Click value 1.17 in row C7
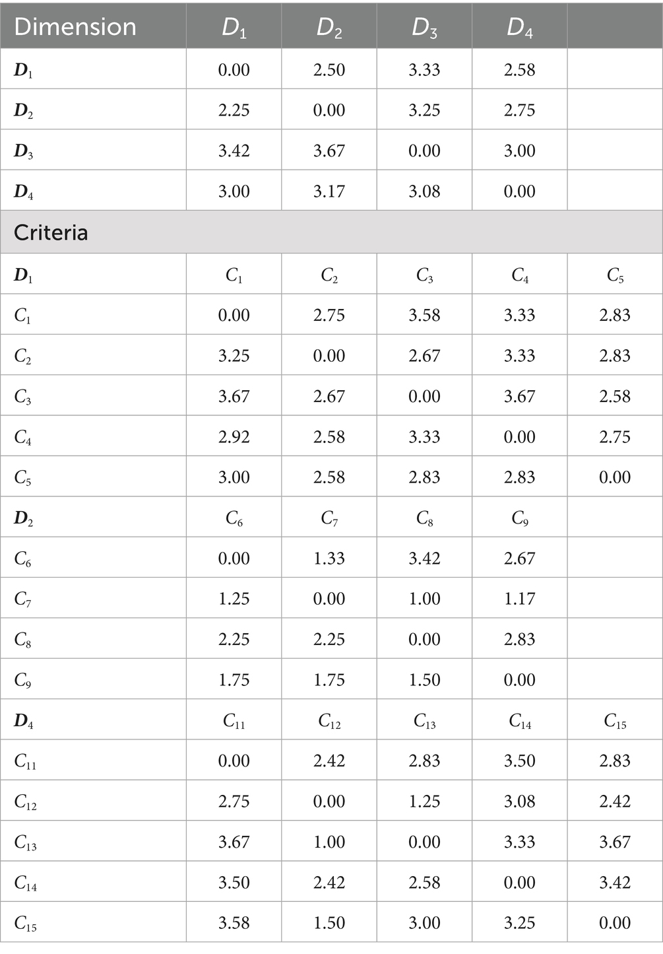This screenshot has width=663, height=954. click(519, 599)
